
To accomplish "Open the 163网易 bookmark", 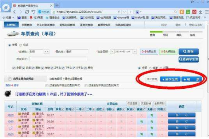I will click(36, 18).
